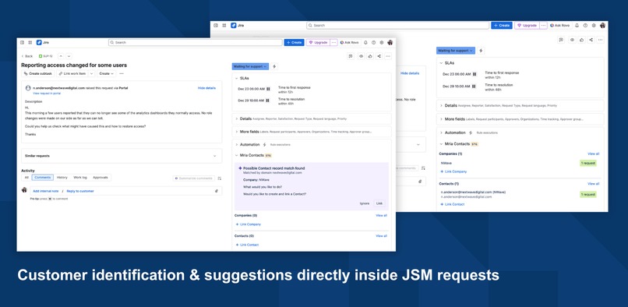Select Comments activity tab
The height and width of the screenshot is (307, 628).
[x=42, y=178]
